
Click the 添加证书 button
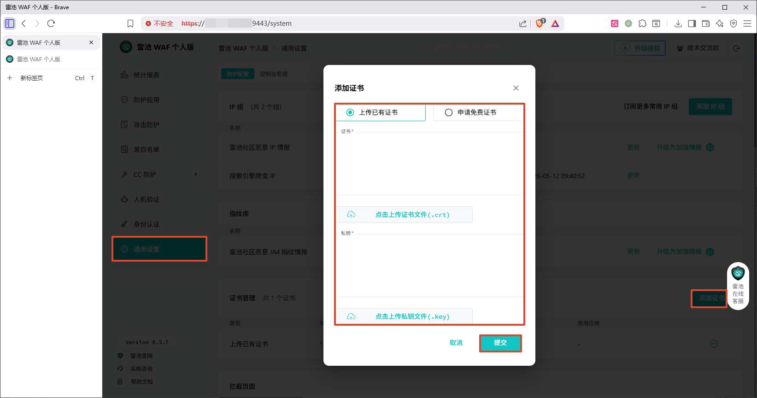tap(710, 298)
